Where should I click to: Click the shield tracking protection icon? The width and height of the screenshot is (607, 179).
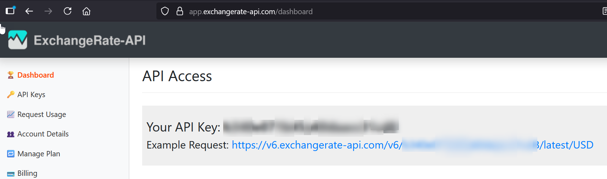pyautogui.click(x=165, y=11)
